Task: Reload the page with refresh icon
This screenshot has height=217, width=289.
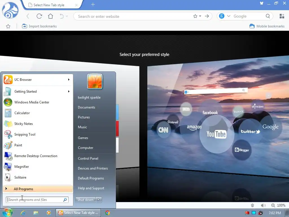Action: click(39, 16)
